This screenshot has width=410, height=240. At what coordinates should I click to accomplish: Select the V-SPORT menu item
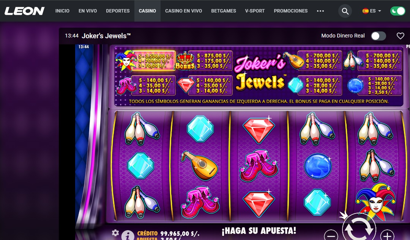pyautogui.click(x=255, y=11)
